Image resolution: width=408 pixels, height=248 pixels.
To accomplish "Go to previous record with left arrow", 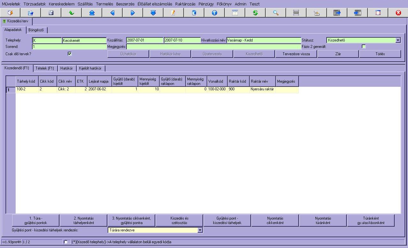I will coord(112,13).
